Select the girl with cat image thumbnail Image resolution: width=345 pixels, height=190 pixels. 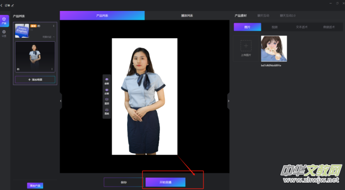click(274, 48)
